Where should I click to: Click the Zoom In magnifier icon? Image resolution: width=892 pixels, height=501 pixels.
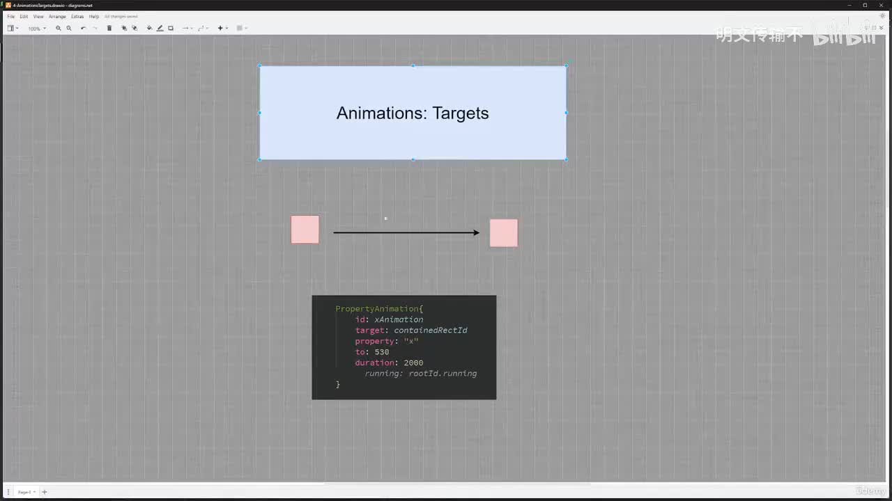[59, 28]
